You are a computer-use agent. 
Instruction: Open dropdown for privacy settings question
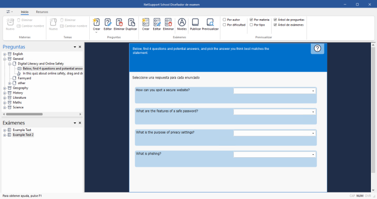tap(313, 133)
